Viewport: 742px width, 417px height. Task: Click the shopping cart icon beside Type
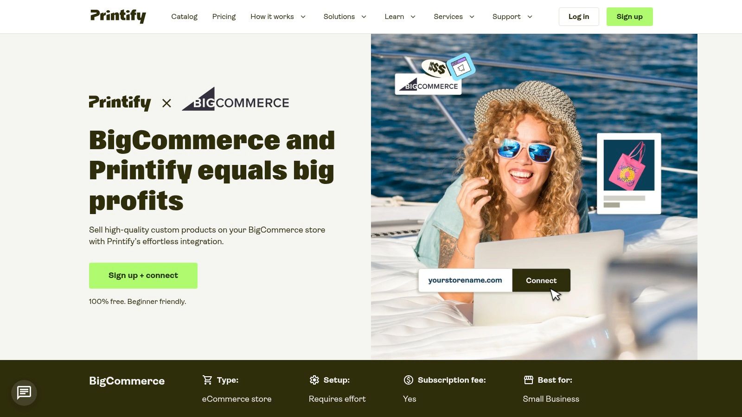pyautogui.click(x=207, y=380)
